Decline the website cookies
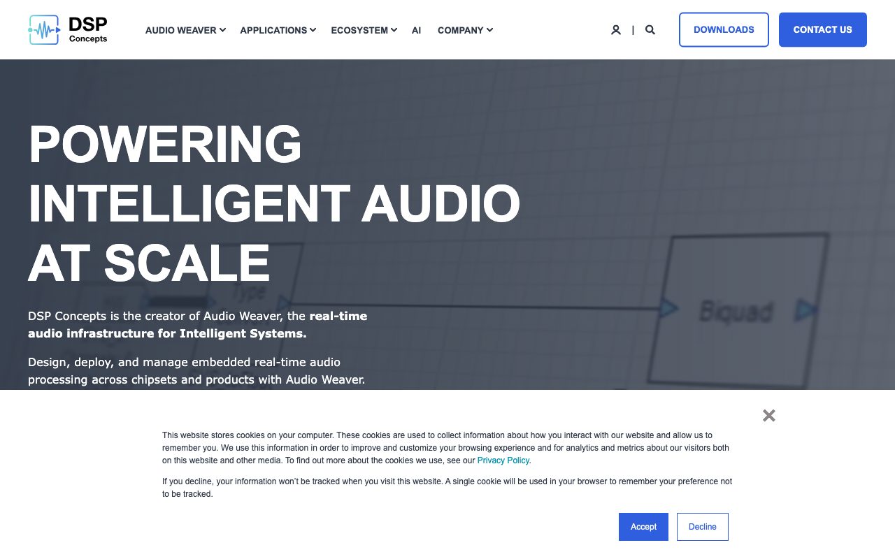Viewport: 895px width, 559px height. coord(703,527)
